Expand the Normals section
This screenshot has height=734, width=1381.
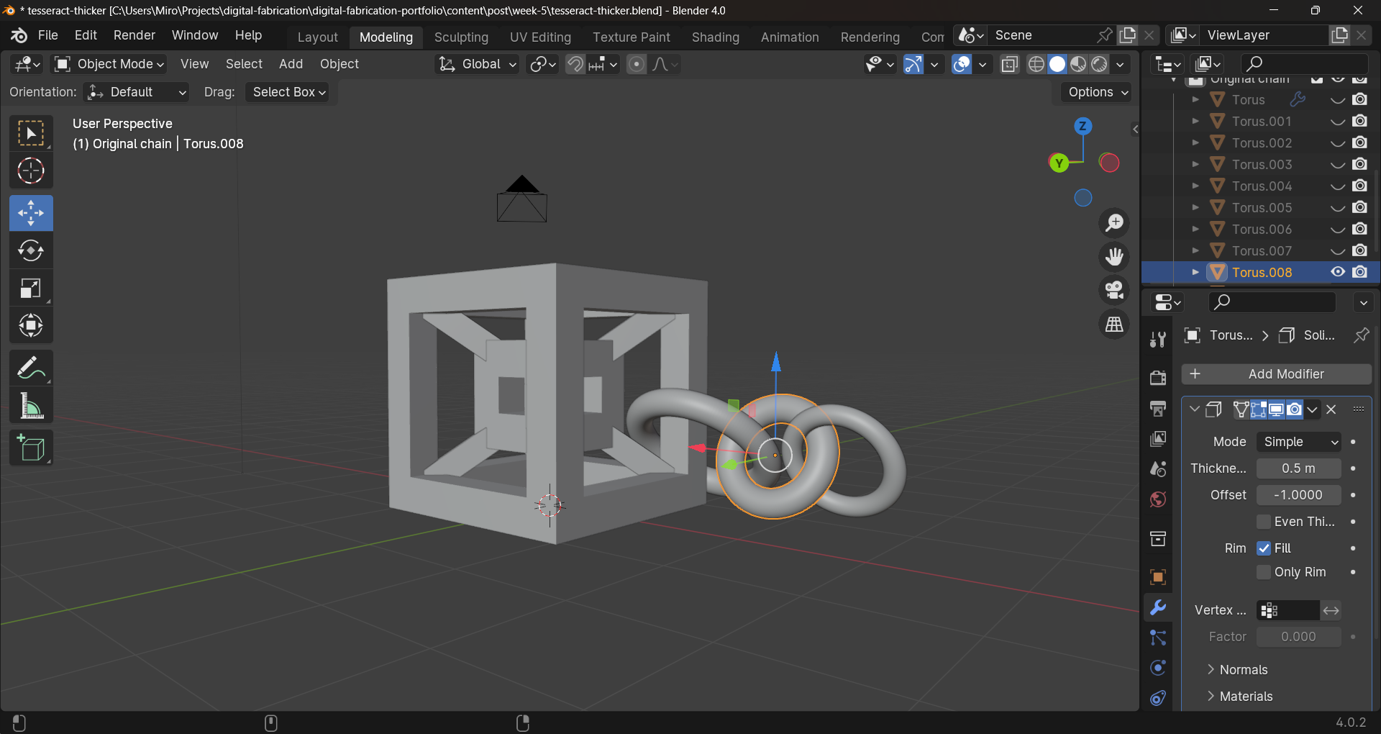[x=1243, y=670]
